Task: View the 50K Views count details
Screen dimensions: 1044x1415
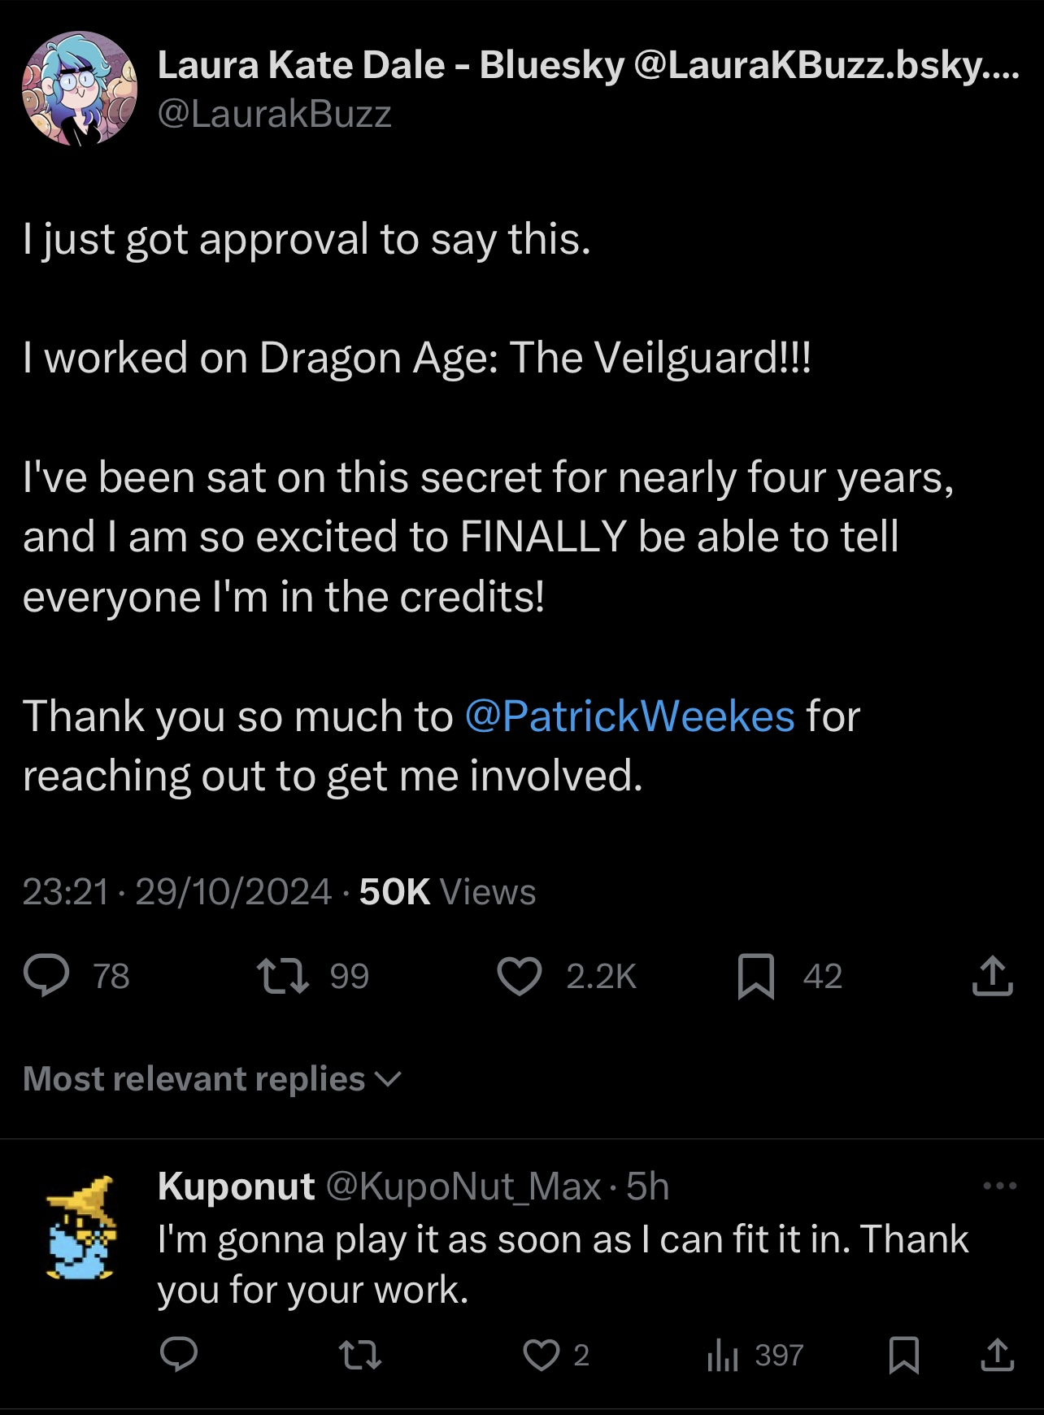Action: [x=447, y=892]
